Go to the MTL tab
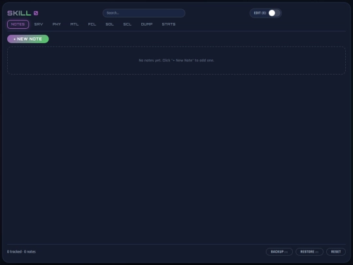 75,24
